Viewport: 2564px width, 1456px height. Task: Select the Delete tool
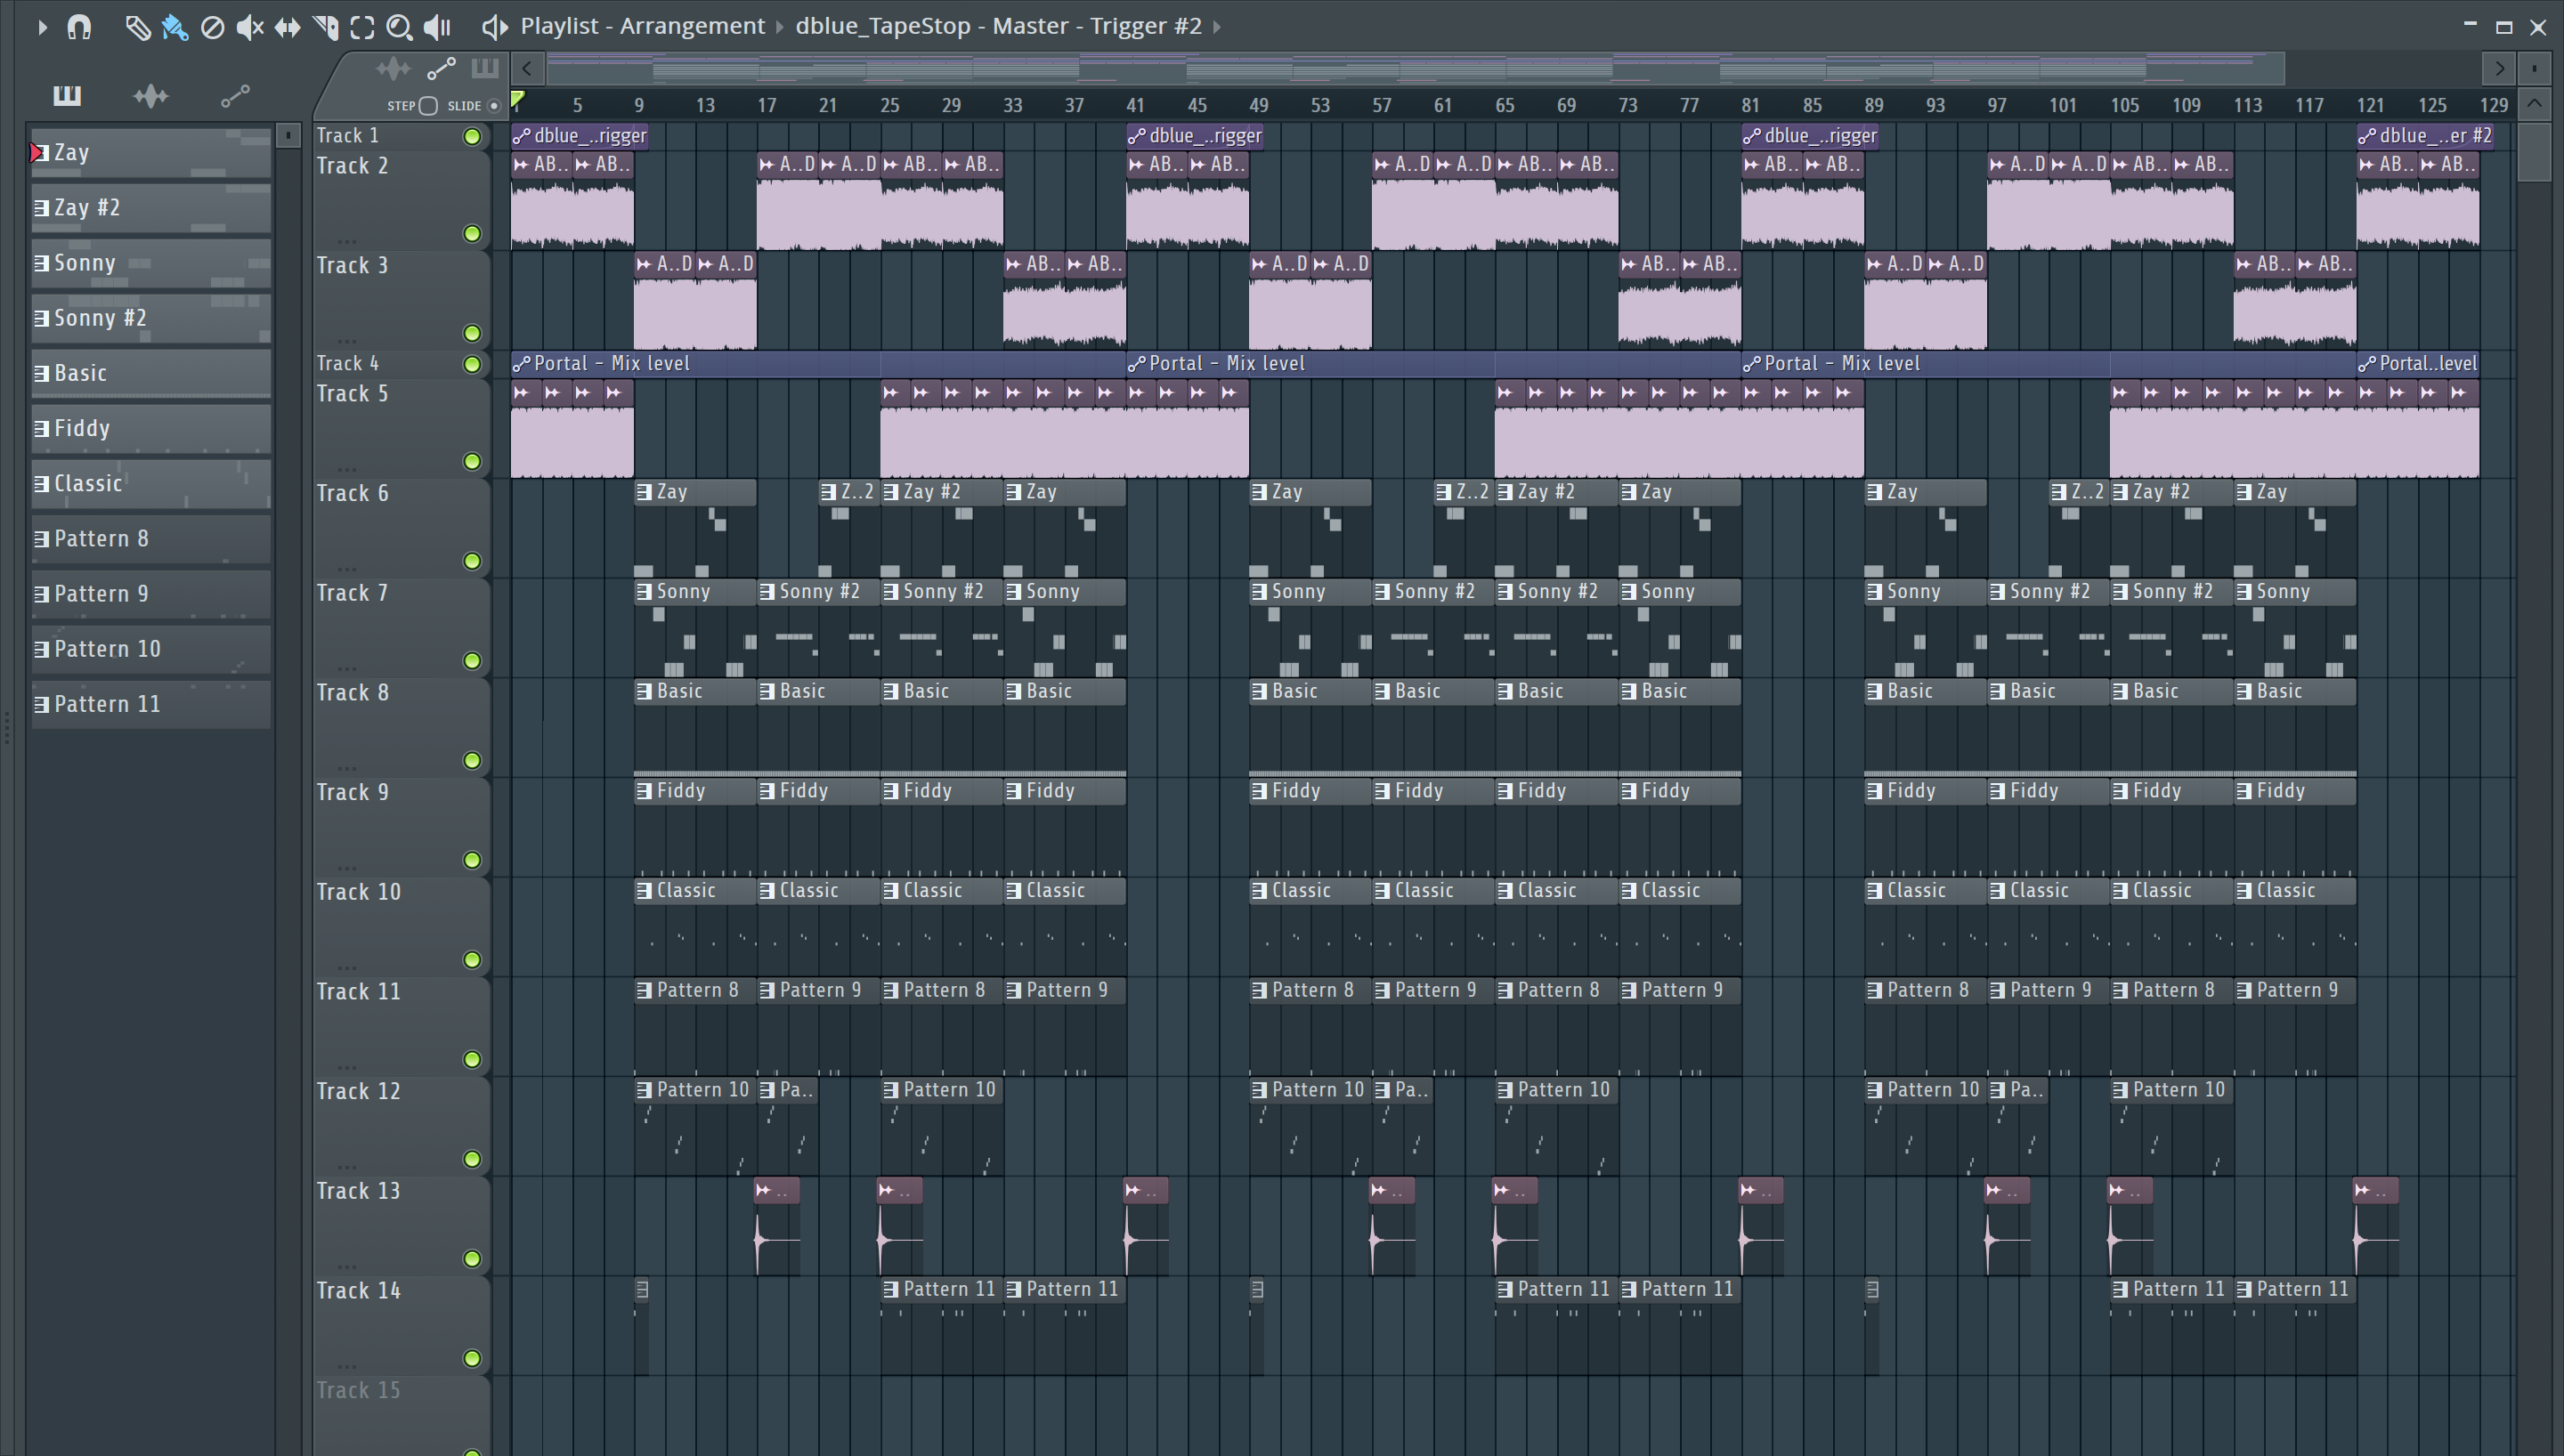212,27
